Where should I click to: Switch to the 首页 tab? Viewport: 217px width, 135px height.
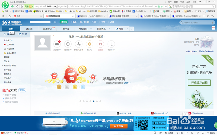coord(11,29)
